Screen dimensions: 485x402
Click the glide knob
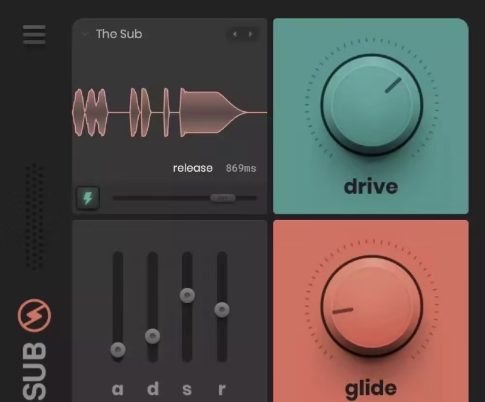[372, 306]
